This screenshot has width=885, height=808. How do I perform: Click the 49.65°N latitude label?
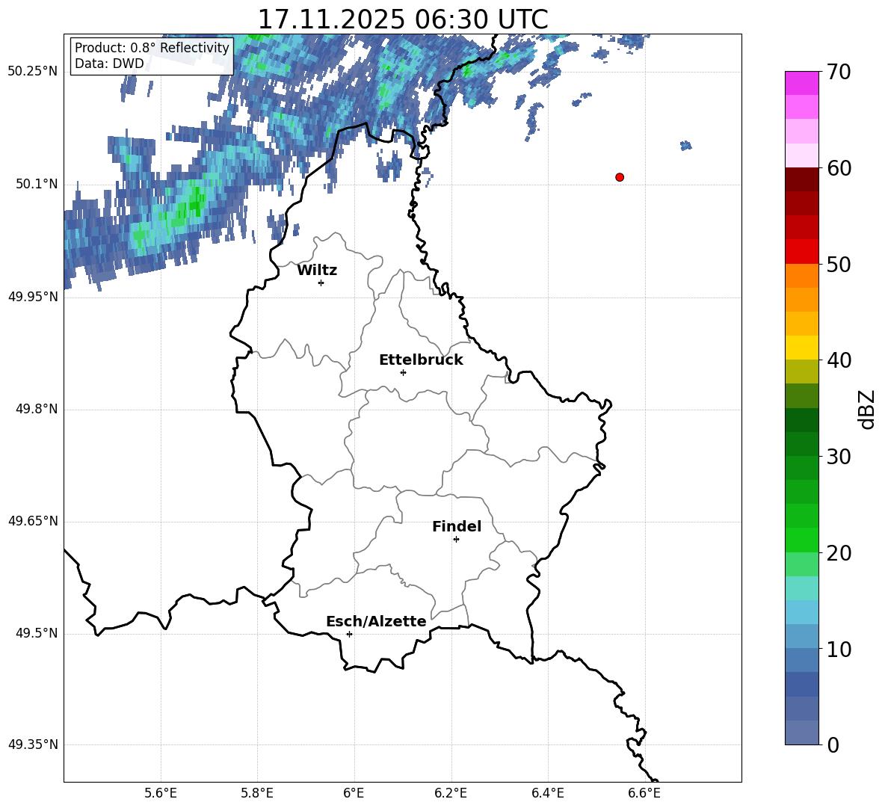pos(33,521)
